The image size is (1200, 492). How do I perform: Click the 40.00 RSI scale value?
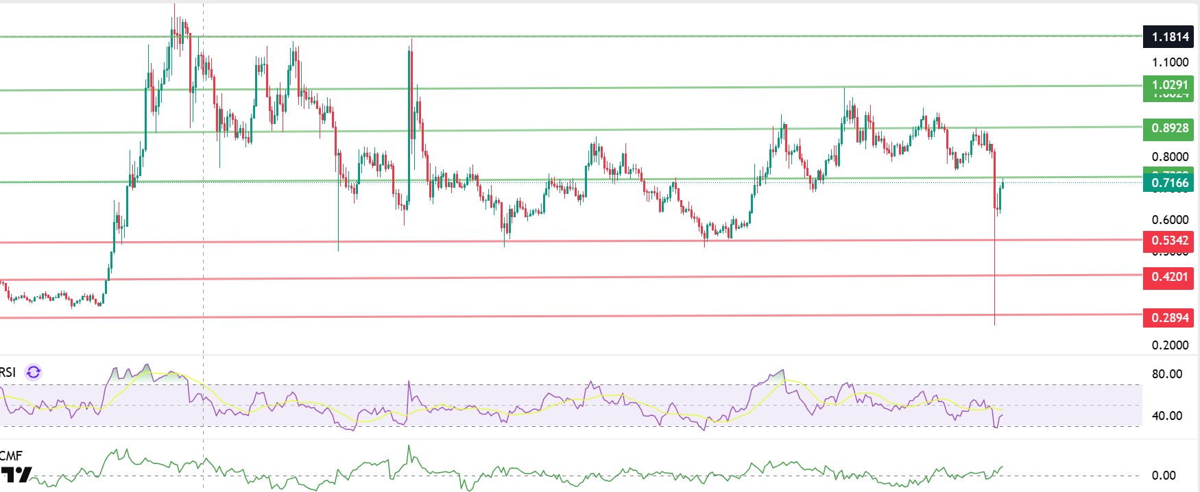tap(1166, 416)
